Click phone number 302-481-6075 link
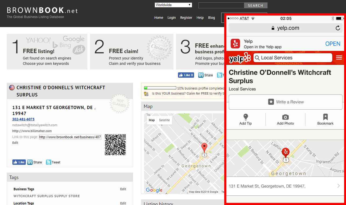This screenshot has height=205, width=346. (x=23, y=119)
